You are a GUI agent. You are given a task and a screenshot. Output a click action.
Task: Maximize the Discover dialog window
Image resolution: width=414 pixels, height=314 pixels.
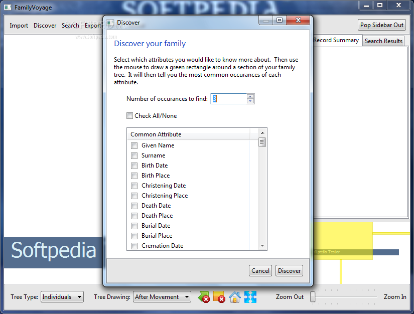(280, 20)
